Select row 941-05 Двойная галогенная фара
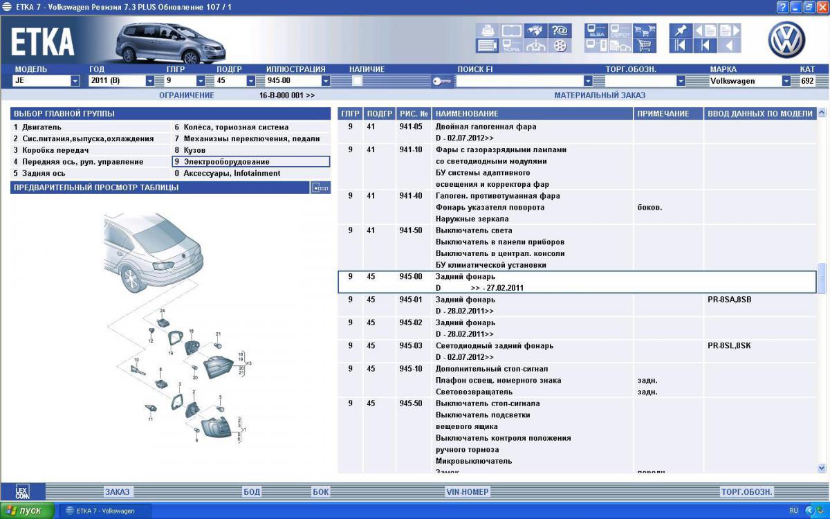The height and width of the screenshot is (519, 830). (x=578, y=132)
